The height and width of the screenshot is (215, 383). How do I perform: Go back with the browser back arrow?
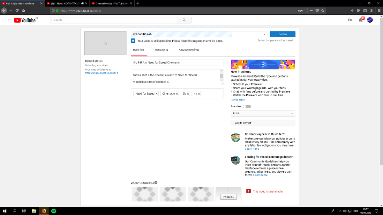[x=3, y=11]
